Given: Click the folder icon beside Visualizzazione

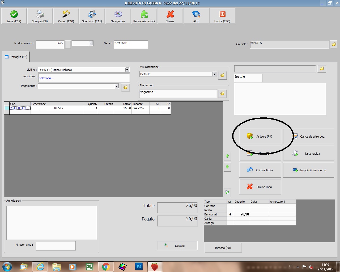Looking at the screenshot, I should [x=222, y=75].
